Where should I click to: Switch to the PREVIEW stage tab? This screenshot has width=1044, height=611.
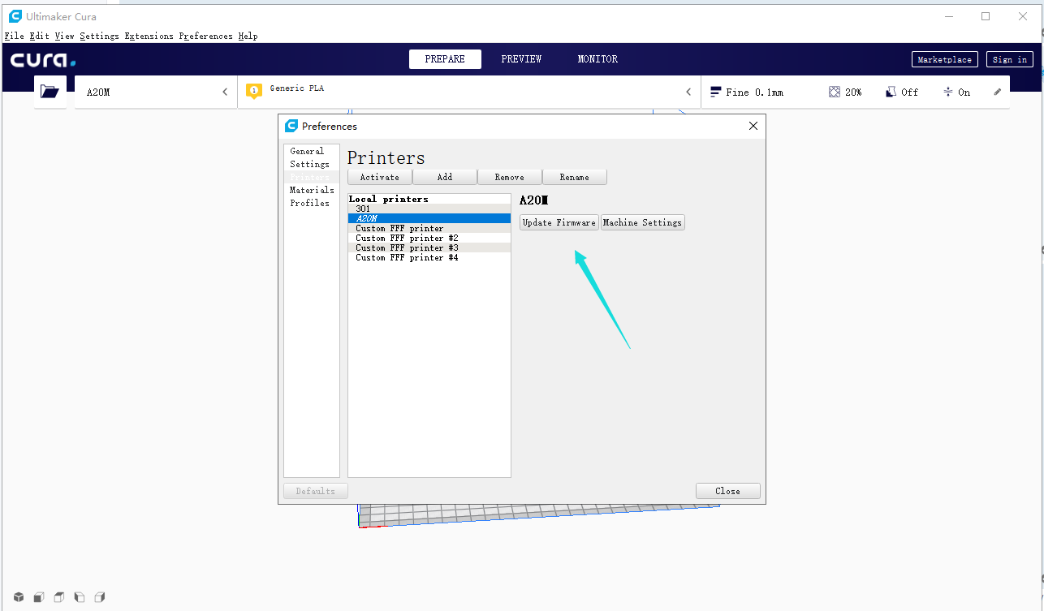click(x=521, y=59)
